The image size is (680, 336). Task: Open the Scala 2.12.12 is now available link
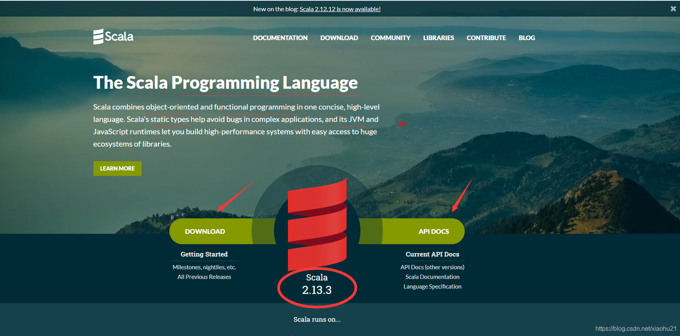tap(340, 9)
